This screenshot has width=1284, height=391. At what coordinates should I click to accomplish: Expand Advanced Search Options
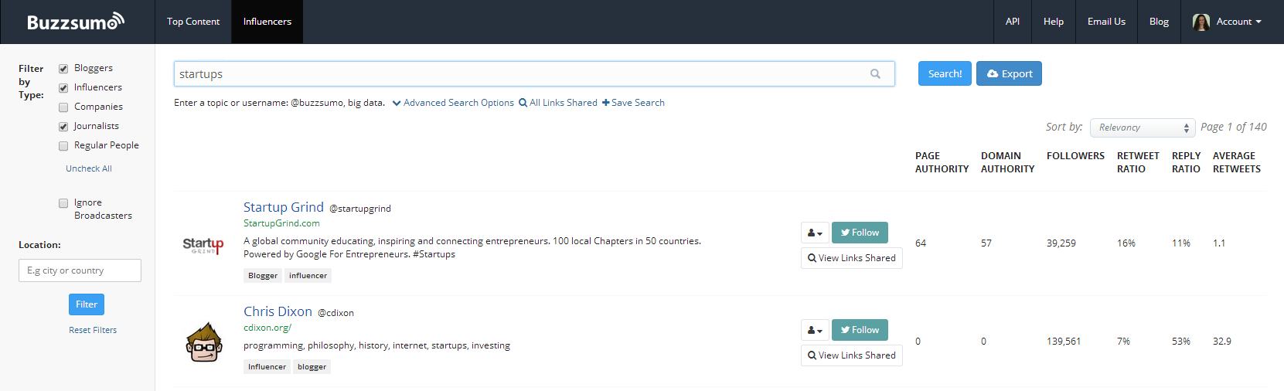453,103
